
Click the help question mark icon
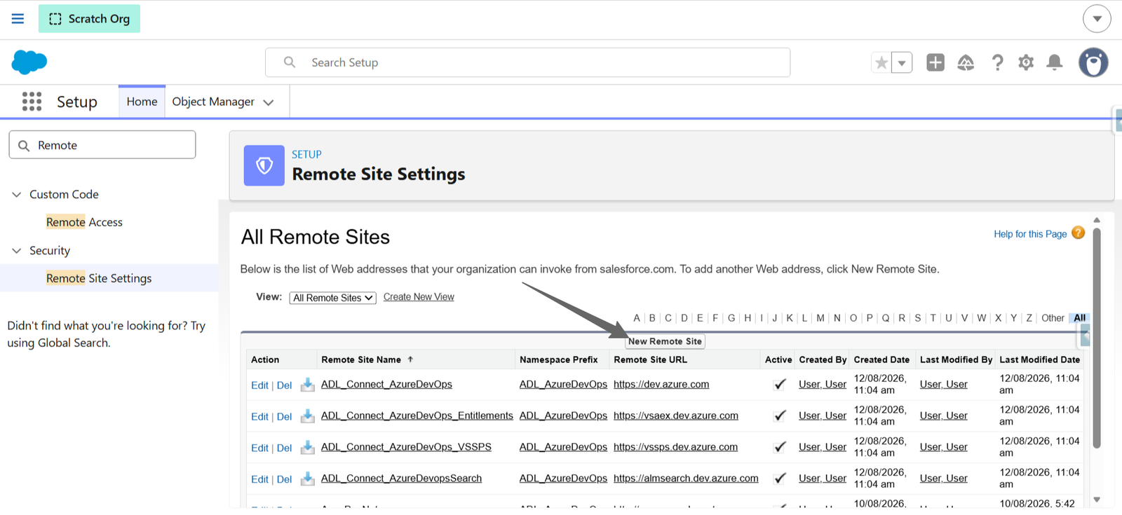(997, 62)
